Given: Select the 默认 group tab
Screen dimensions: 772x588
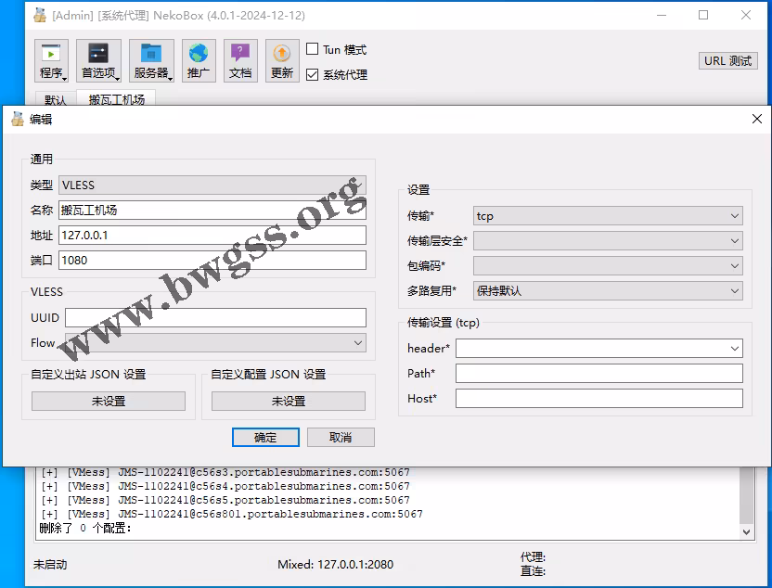Looking at the screenshot, I should [56, 99].
